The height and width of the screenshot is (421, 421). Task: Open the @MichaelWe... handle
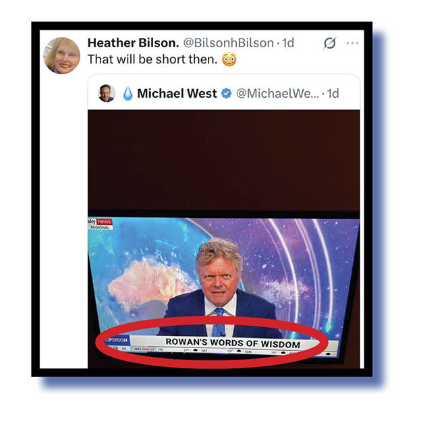pyautogui.click(x=277, y=93)
